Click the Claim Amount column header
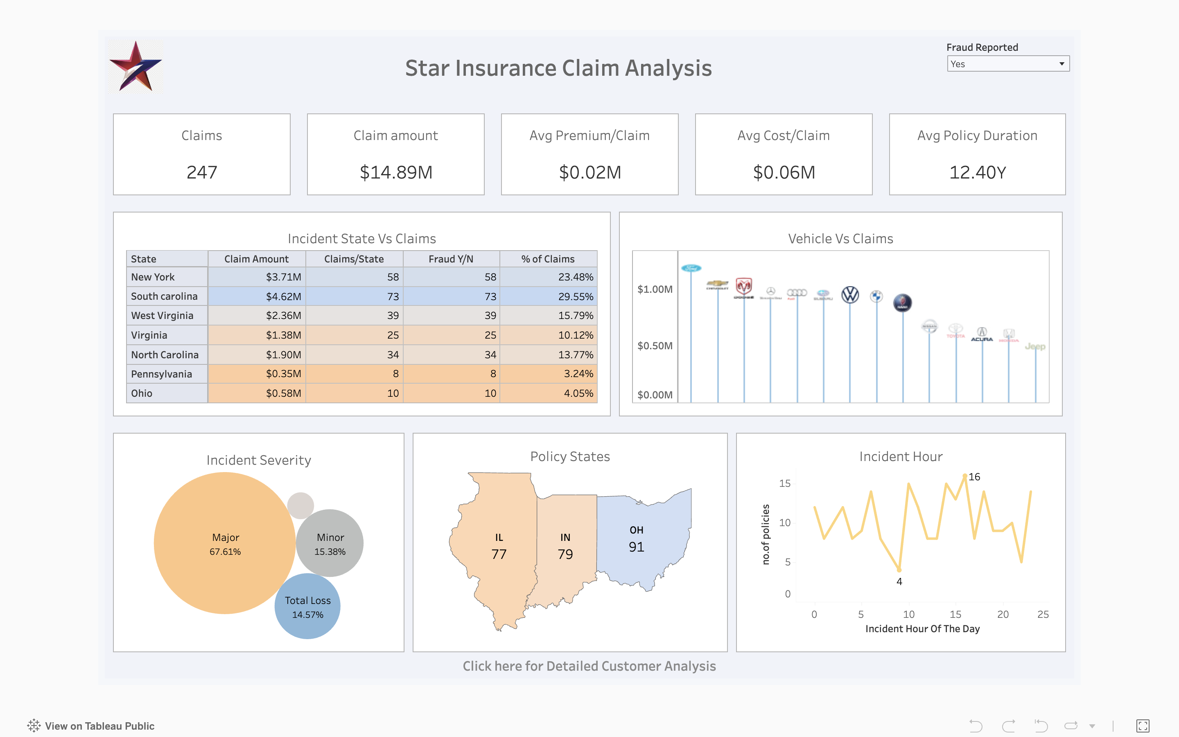 point(256,259)
